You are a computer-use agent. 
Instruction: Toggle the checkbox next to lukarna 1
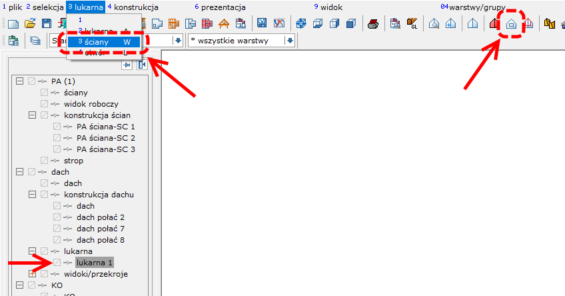click(x=57, y=263)
